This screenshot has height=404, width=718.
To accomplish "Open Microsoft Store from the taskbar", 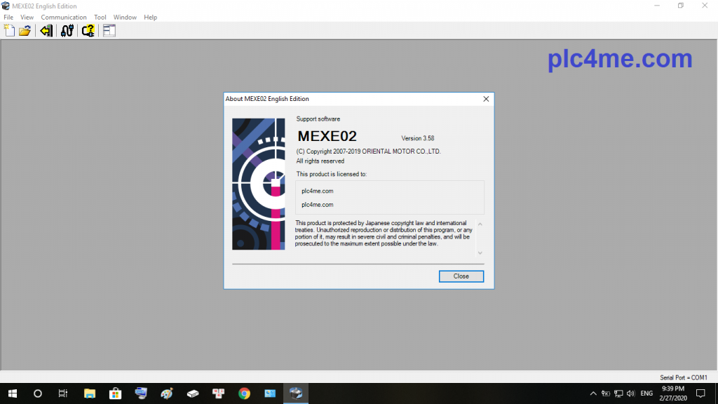I will pyautogui.click(x=115, y=393).
